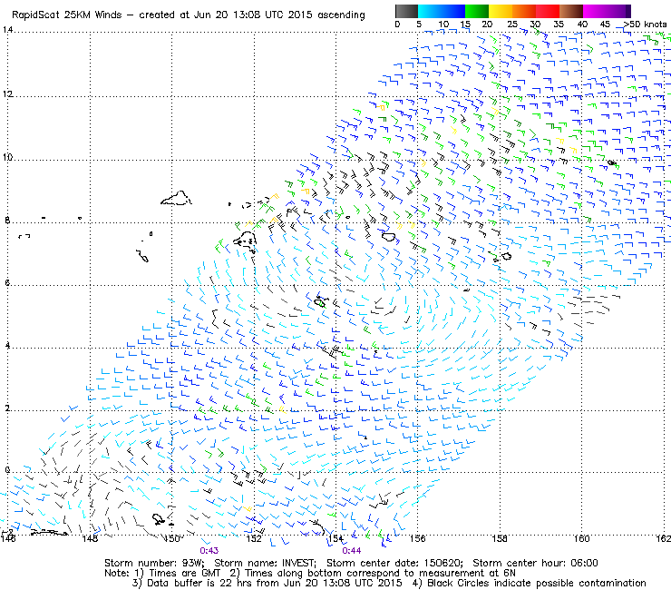The width and height of the screenshot is (671, 590).
Task: Click the latitude axis label 2
Action: click(x=7, y=408)
